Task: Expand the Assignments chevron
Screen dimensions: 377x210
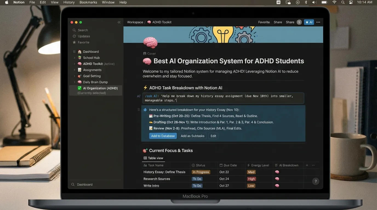Action: tap(74, 70)
